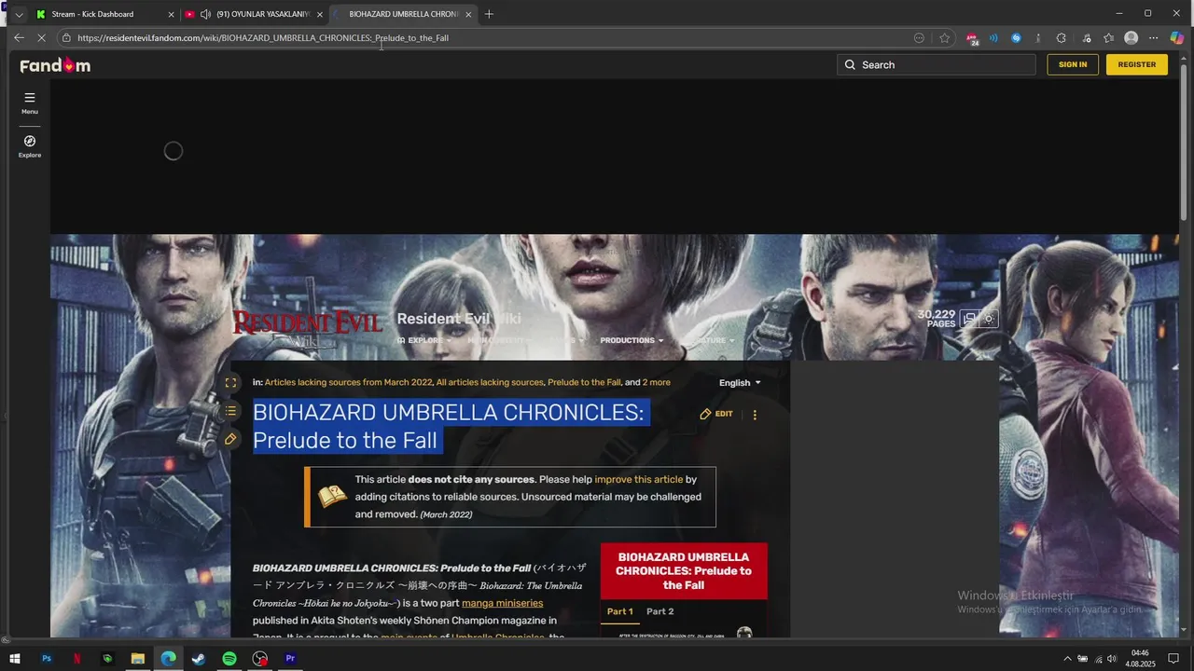Focus the Fandom Search field
The width and height of the screenshot is (1194, 671).
pos(937,64)
